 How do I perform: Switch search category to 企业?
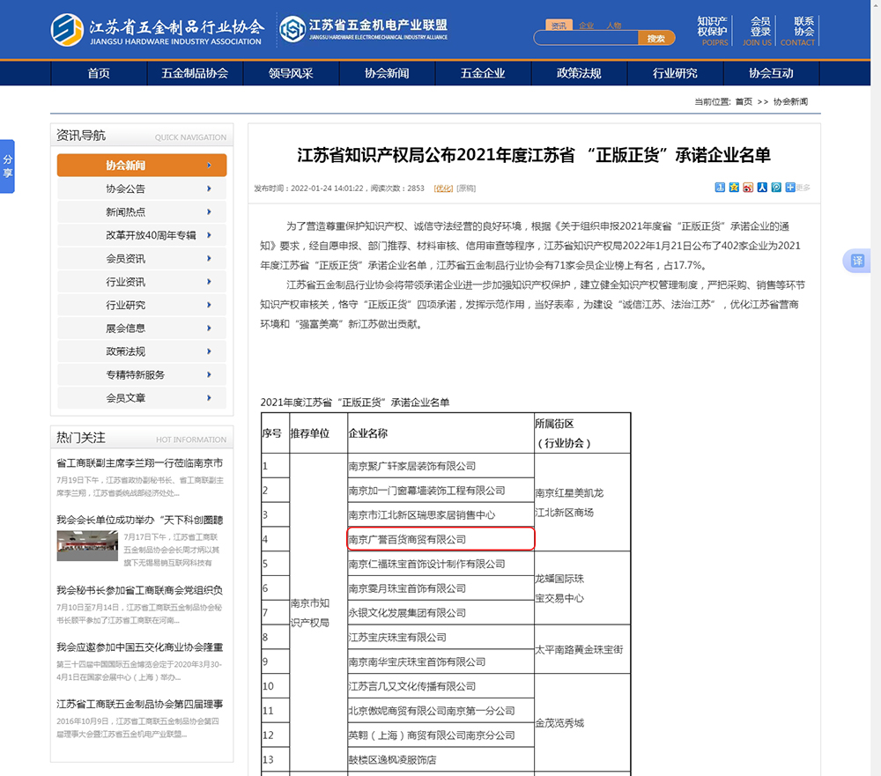pos(586,26)
